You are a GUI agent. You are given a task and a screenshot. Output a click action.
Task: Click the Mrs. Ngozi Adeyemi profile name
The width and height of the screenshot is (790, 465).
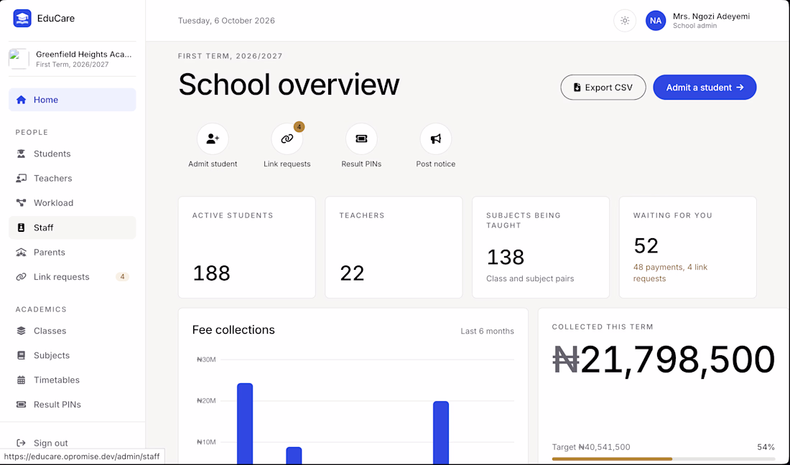point(711,16)
